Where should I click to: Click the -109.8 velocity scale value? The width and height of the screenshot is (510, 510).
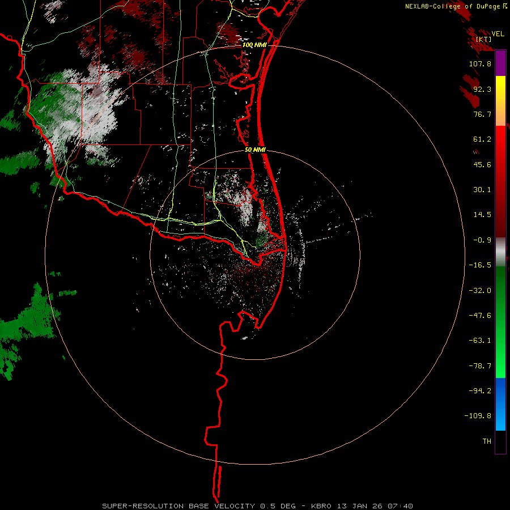click(478, 416)
